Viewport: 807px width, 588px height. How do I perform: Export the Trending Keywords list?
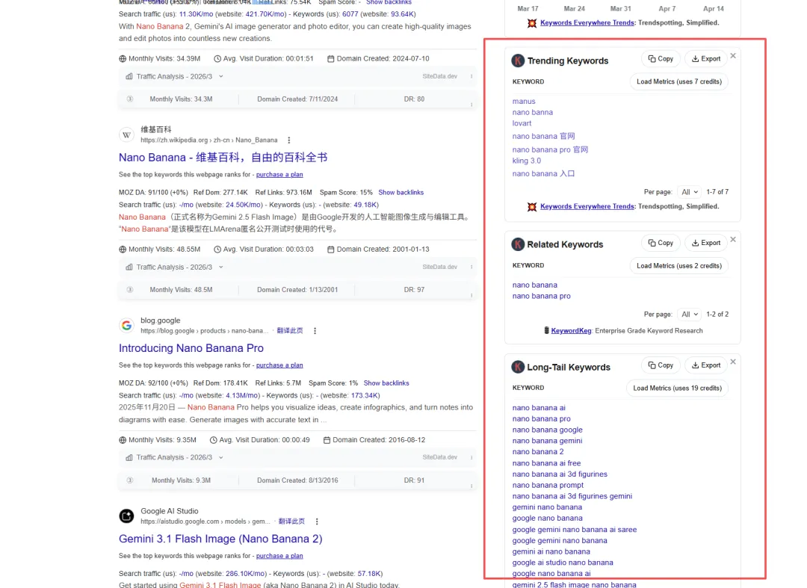[706, 58]
